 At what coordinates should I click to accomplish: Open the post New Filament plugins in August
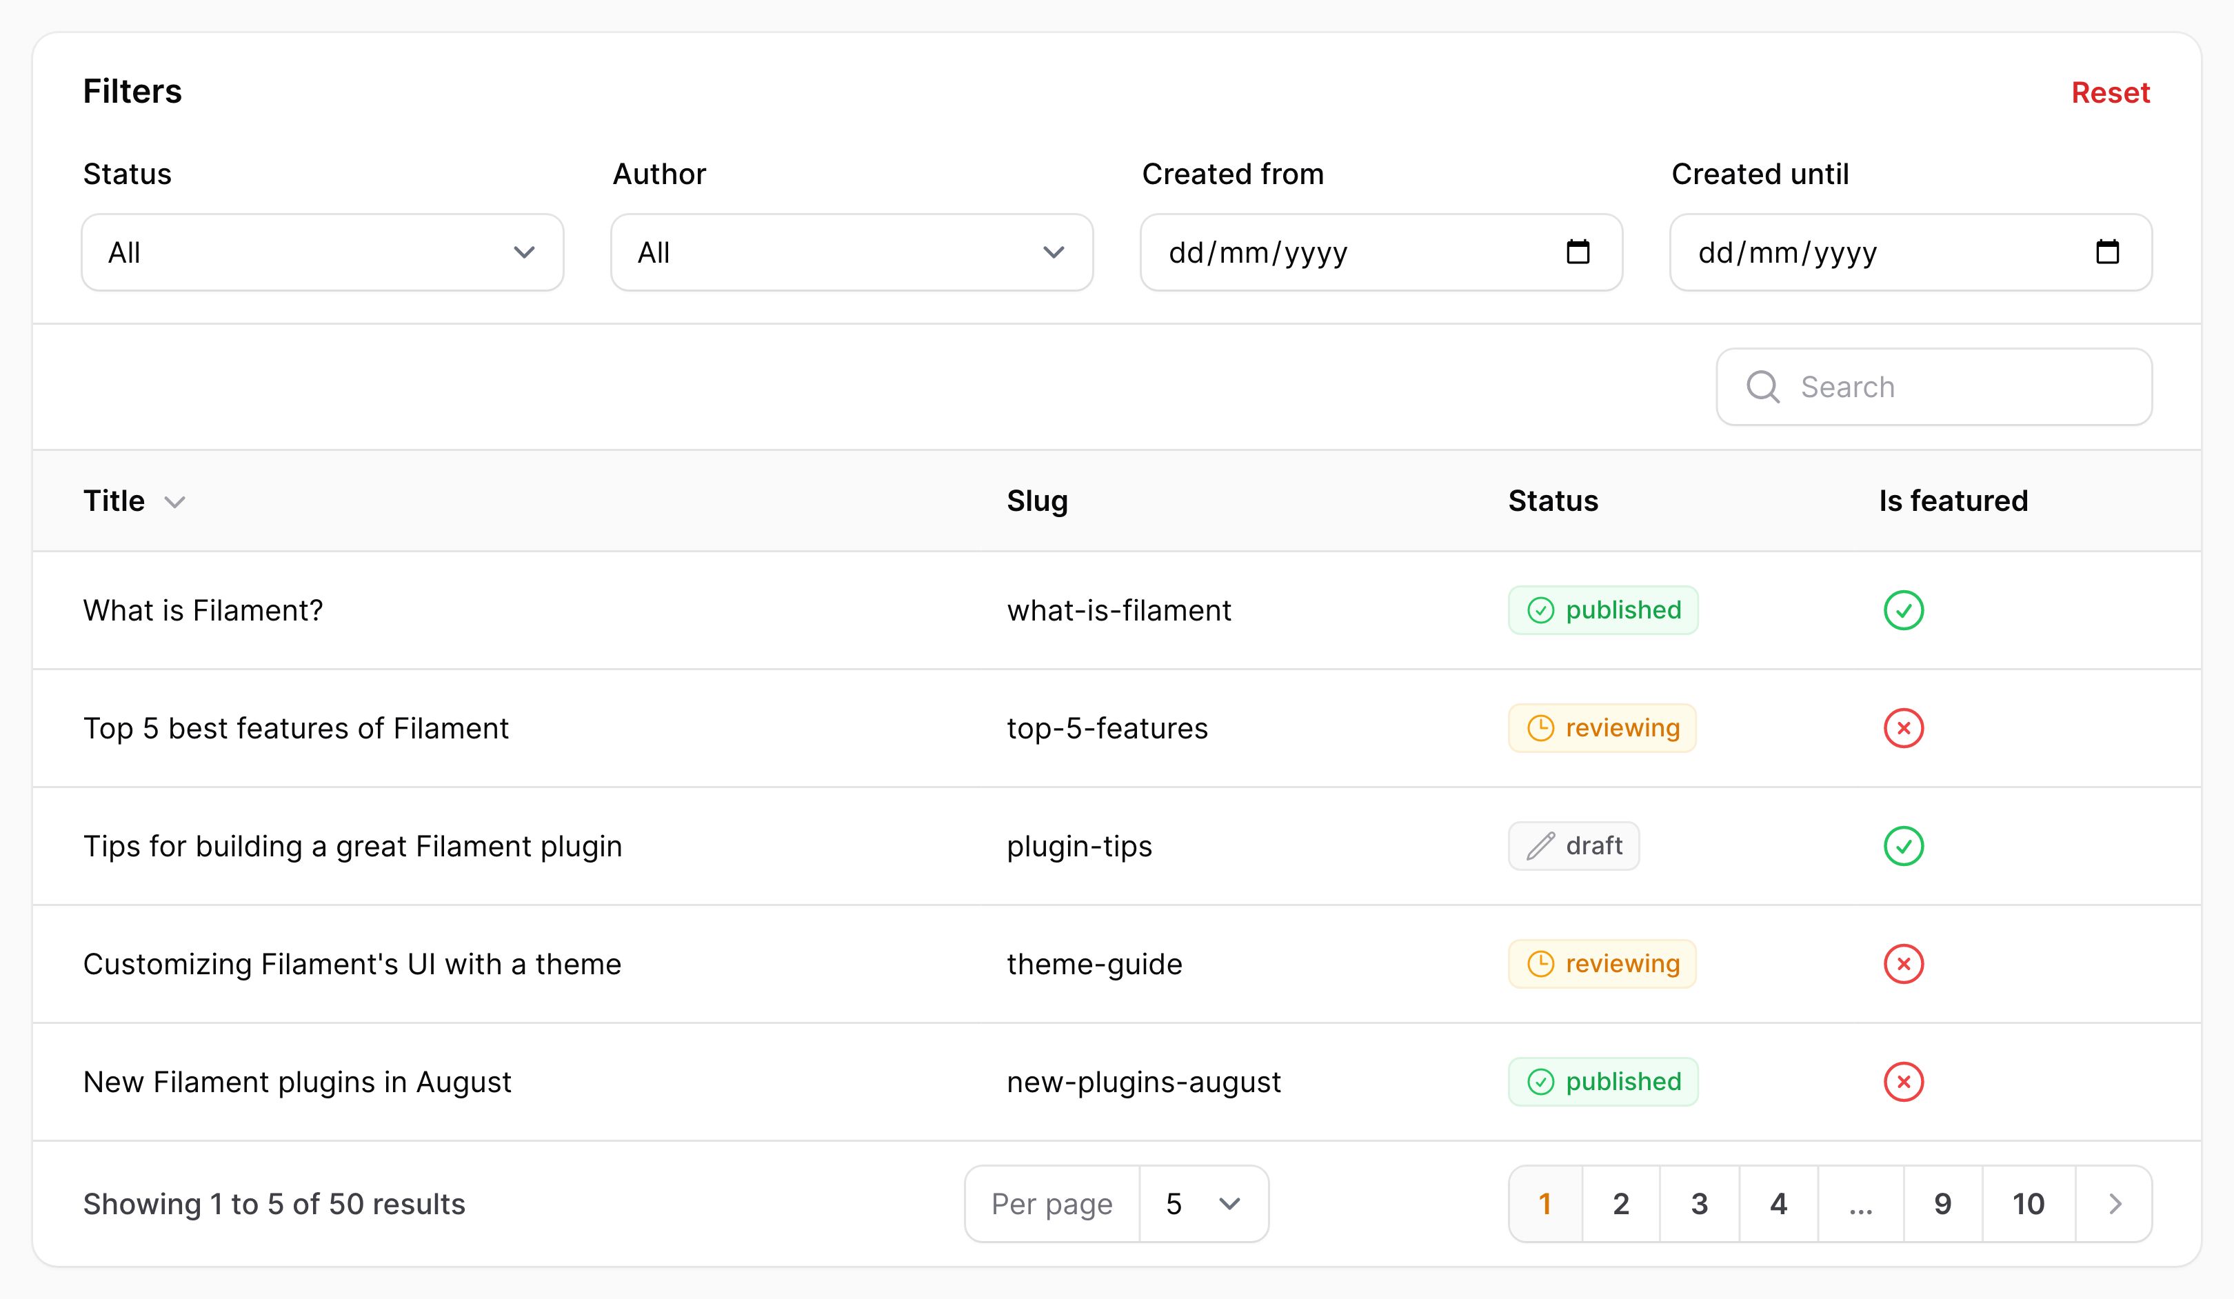pyautogui.click(x=297, y=1082)
